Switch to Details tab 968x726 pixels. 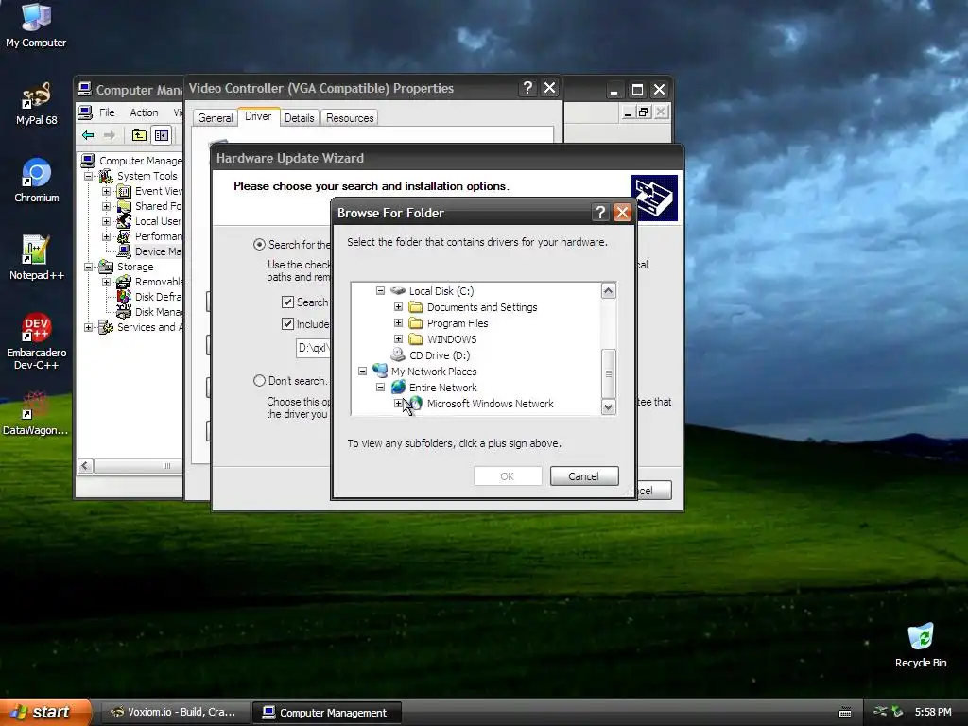pos(300,117)
